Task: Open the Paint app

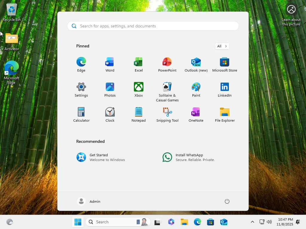Action: [196, 89]
